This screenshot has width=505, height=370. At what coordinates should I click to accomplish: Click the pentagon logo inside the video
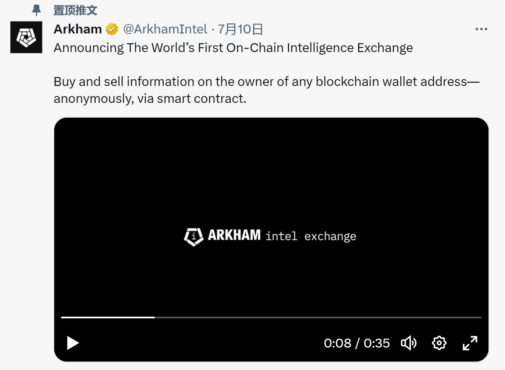193,236
